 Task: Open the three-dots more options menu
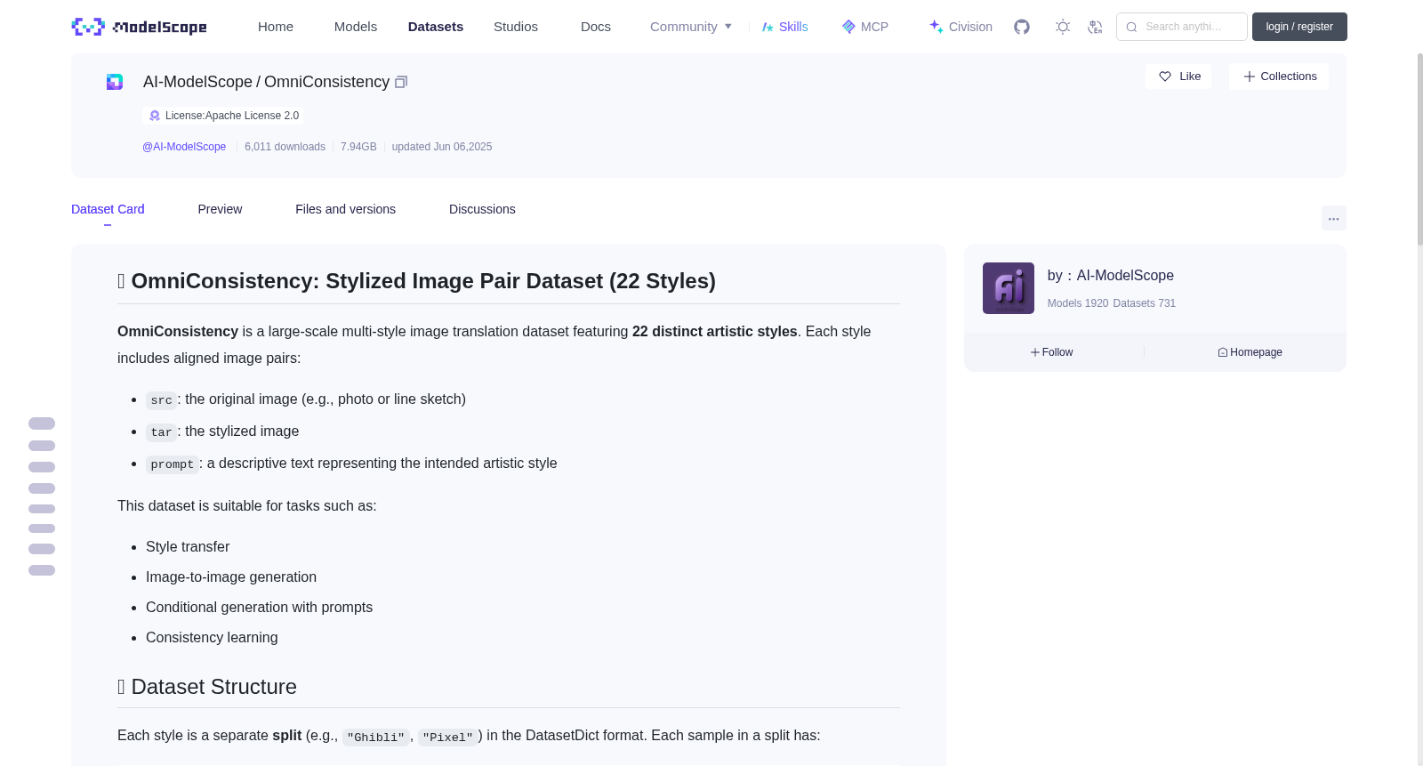point(1334,218)
